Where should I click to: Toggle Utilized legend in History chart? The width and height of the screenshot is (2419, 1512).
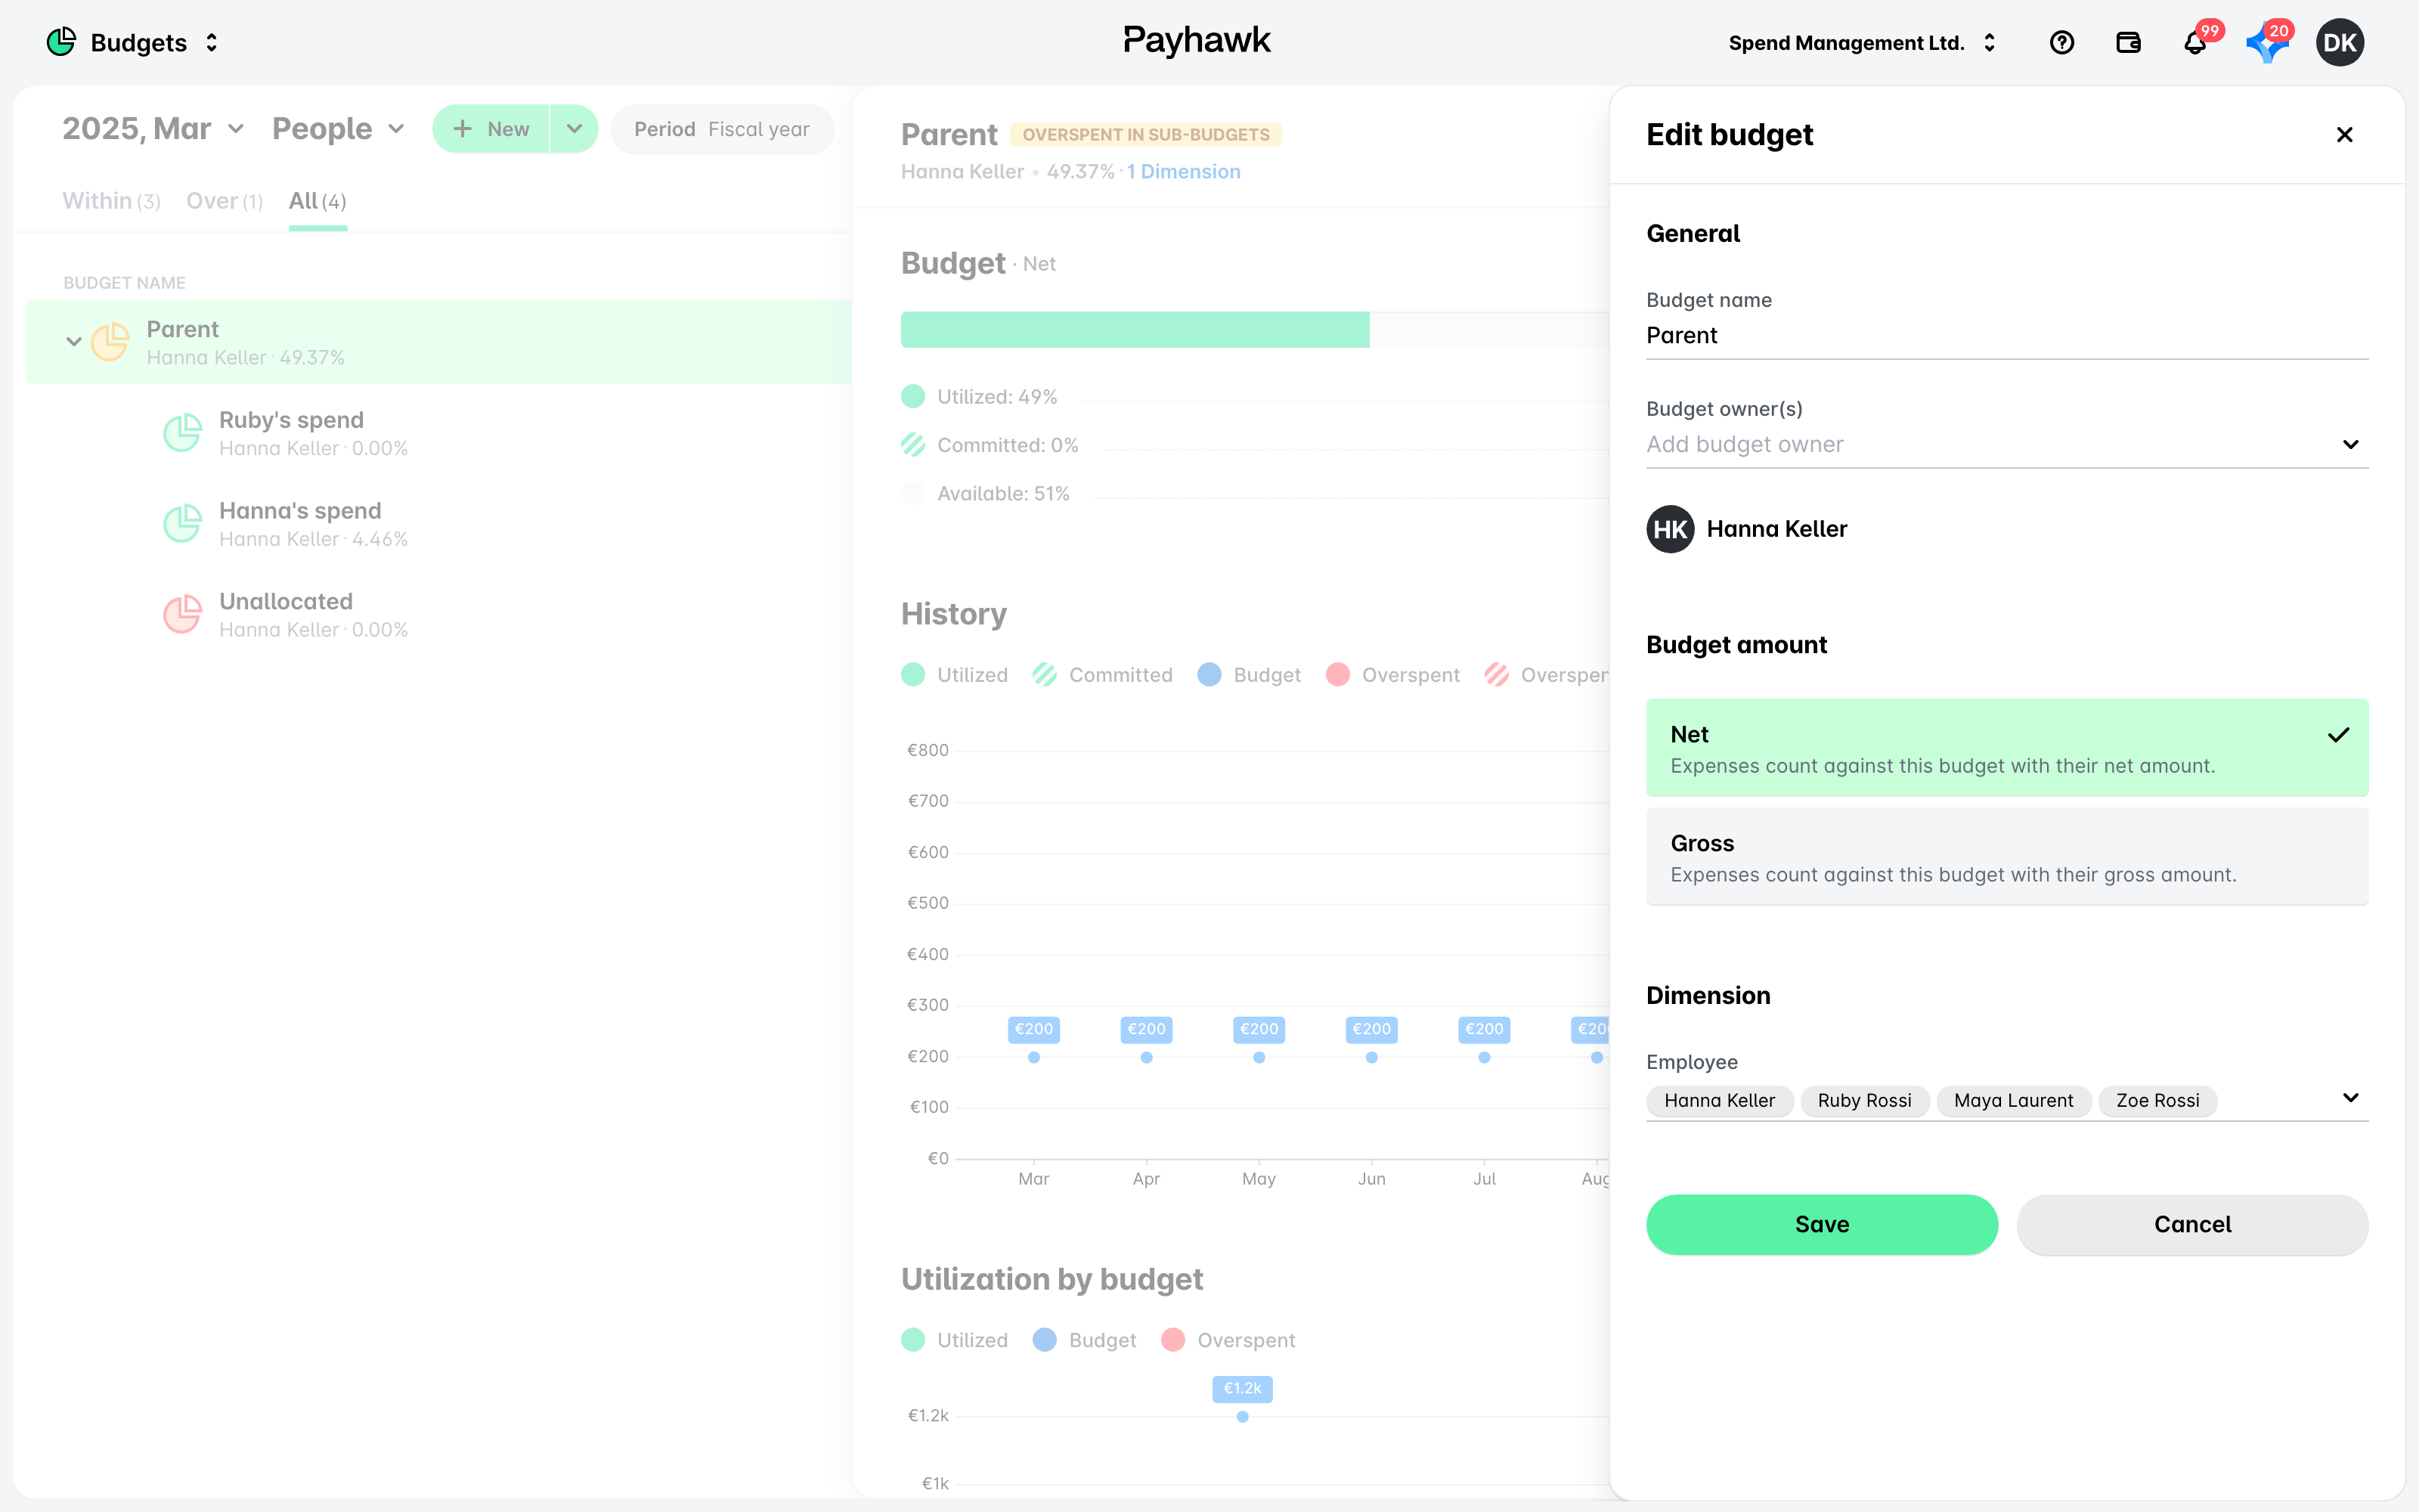[x=955, y=675]
